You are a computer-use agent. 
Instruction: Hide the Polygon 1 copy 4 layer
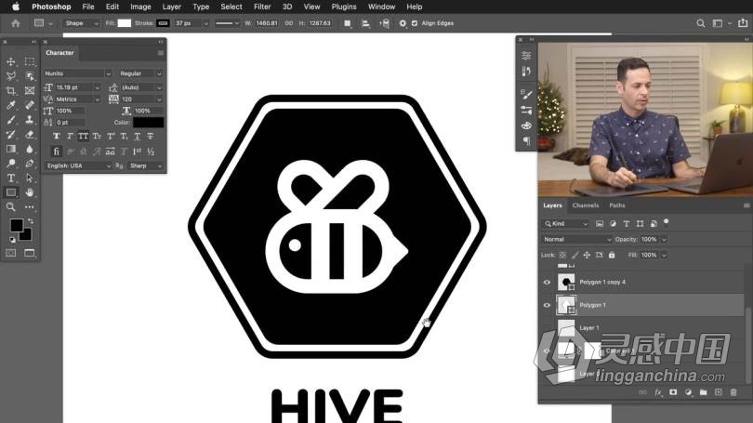pos(547,283)
